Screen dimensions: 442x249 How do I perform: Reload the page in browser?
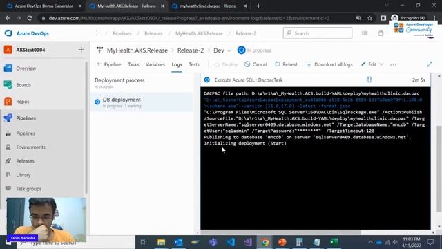[x=30, y=18]
